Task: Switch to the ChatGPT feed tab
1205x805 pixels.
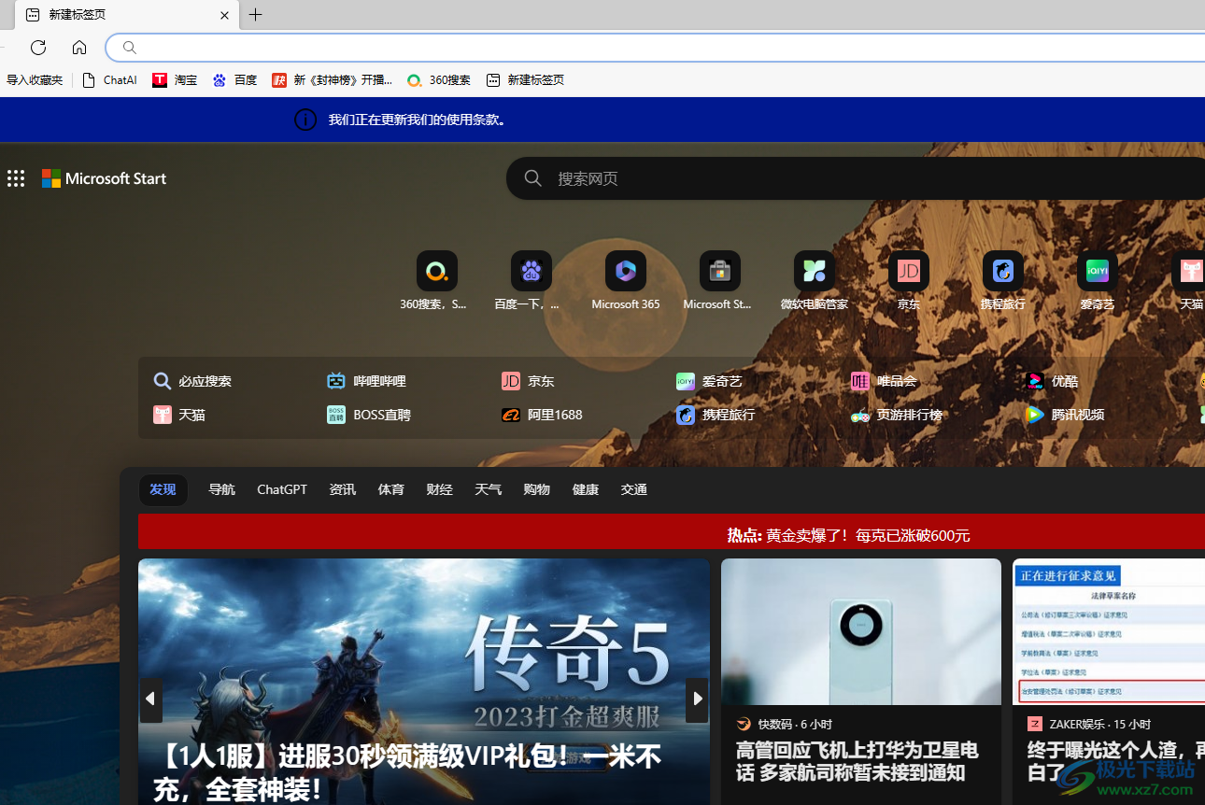Action: pos(282,489)
